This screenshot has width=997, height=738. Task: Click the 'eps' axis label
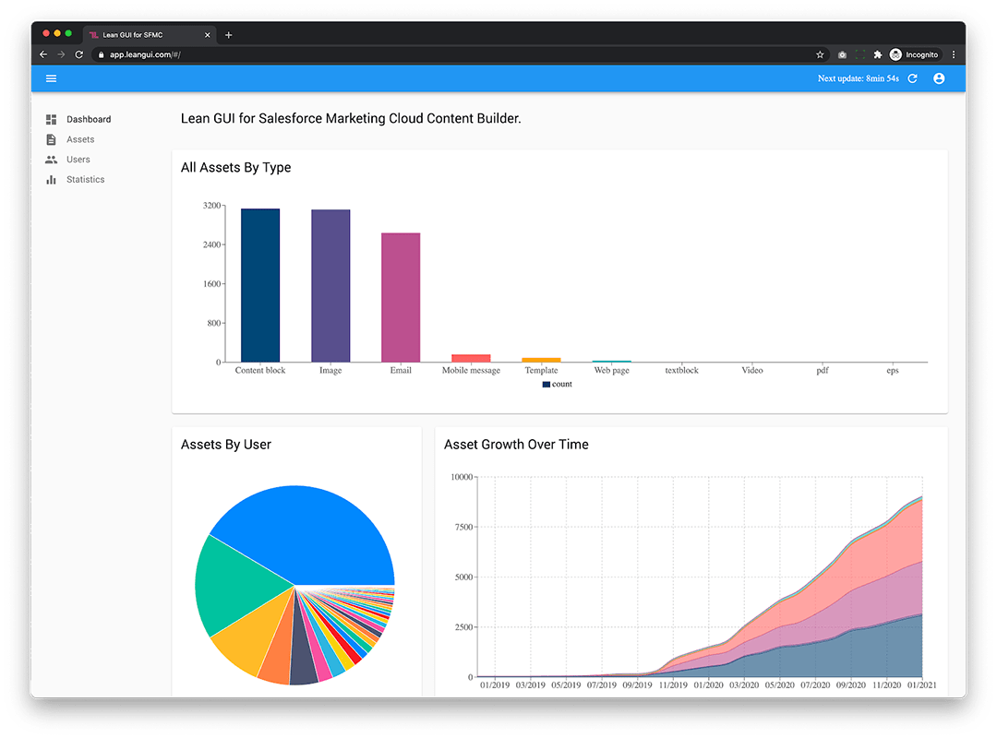point(893,371)
